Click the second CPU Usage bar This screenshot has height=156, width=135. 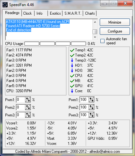(47, 44)
